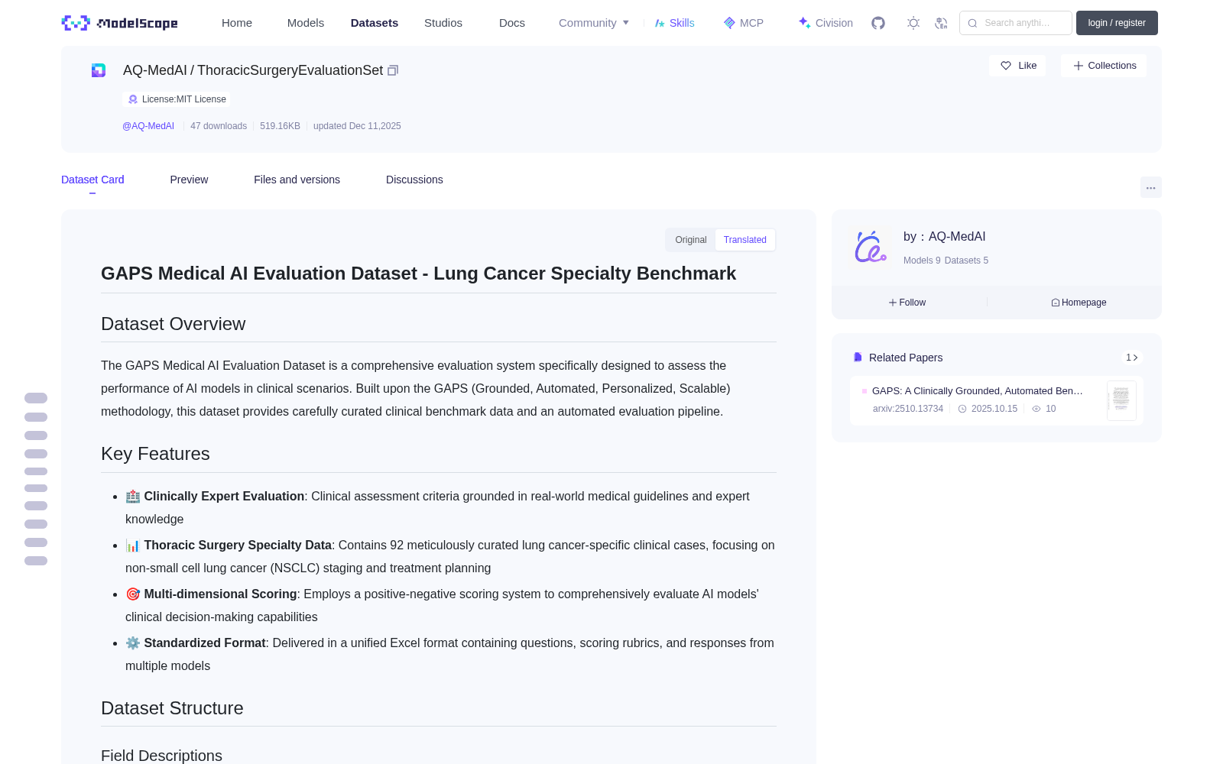Image resolution: width=1223 pixels, height=764 pixels.
Task: Go to the Home page
Action: (x=237, y=23)
